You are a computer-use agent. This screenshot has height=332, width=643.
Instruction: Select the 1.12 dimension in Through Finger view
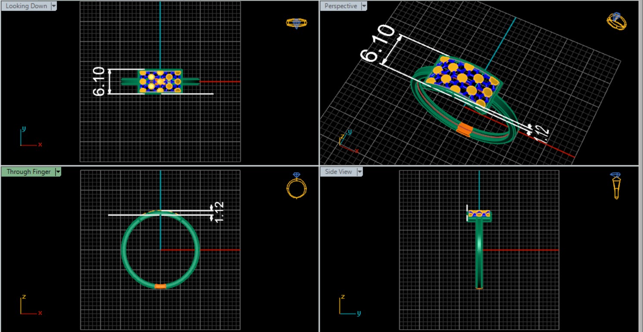218,213
